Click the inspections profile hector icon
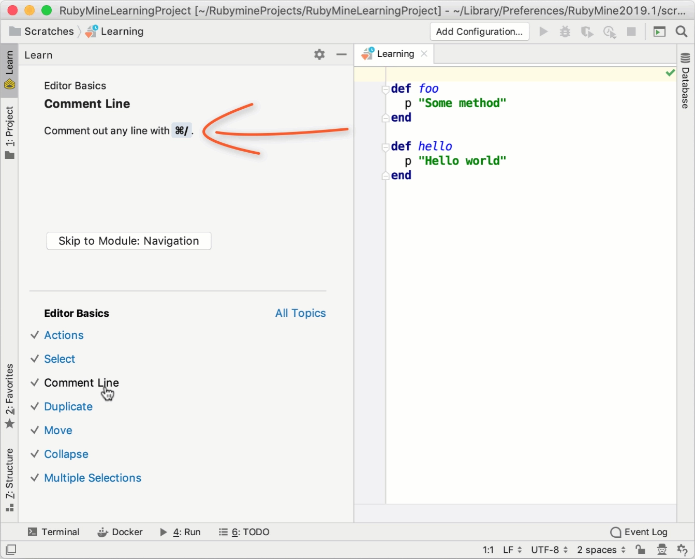Screen dimensions: 695x559 pyautogui.click(x=662, y=550)
